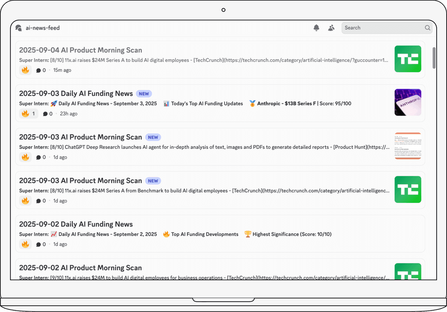Click the ai-news-feed channel title
Screen dimensions: 447x312
coord(43,28)
